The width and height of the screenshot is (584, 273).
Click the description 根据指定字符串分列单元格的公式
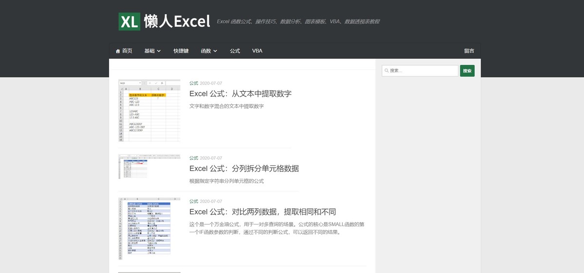[226, 181]
